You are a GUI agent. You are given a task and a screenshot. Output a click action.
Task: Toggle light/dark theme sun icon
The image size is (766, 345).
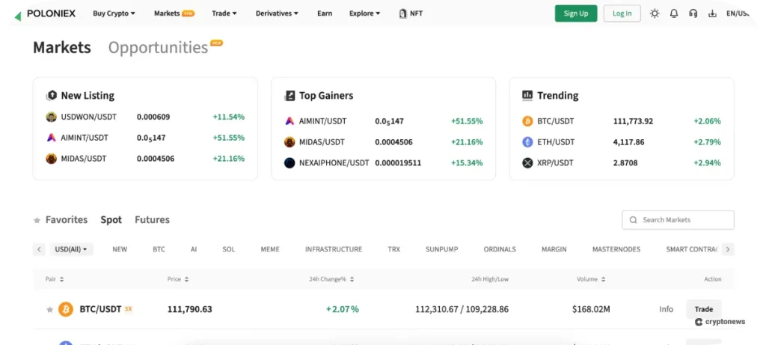click(x=655, y=13)
